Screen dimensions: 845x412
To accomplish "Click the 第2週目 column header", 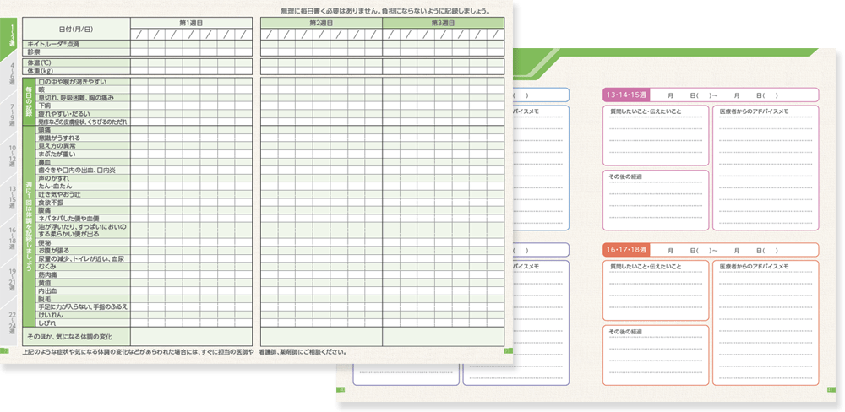I will [x=322, y=23].
